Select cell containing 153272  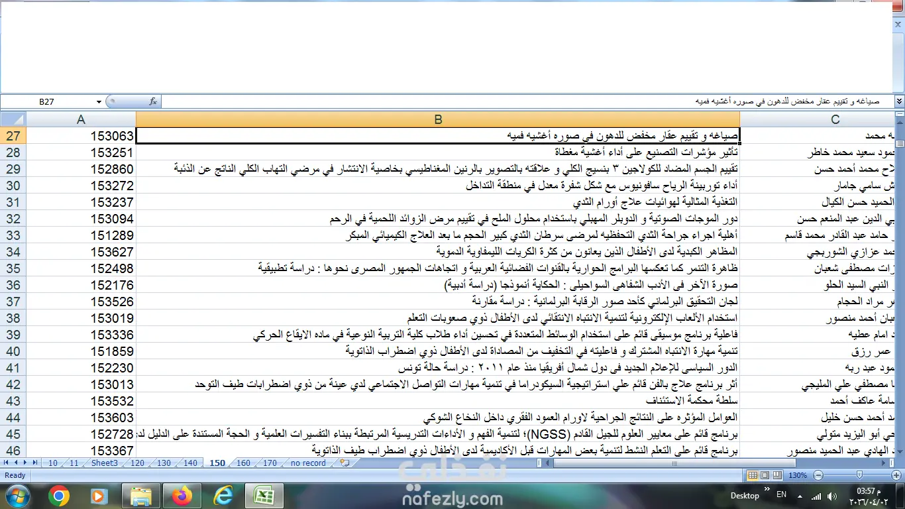pos(81,186)
